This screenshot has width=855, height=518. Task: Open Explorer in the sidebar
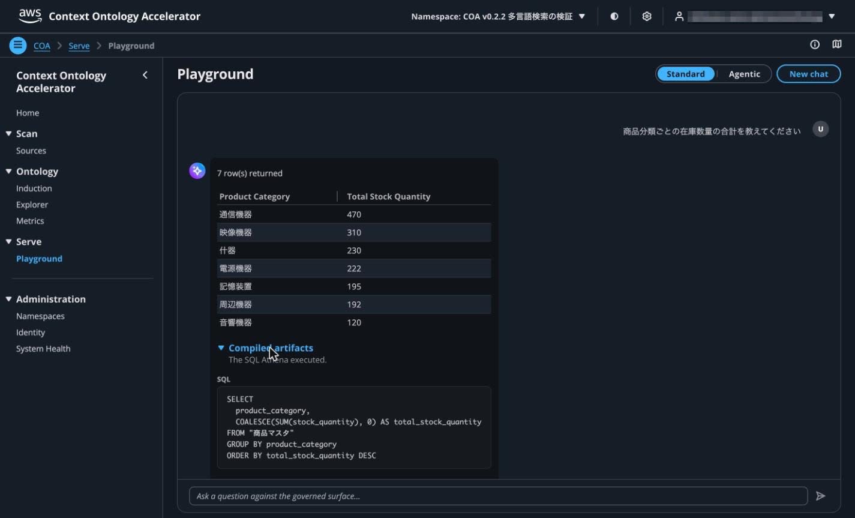32,205
